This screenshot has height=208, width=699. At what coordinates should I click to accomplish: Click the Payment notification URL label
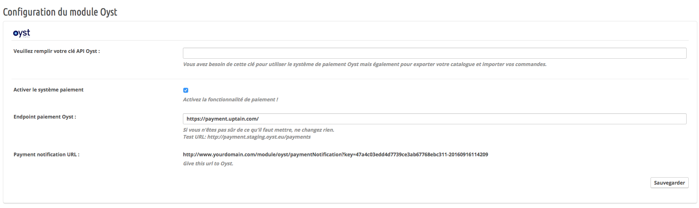pyautogui.click(x=46, y=155)
